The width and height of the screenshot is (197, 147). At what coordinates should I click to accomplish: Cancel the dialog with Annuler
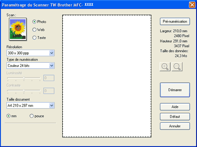tap(175, 126)
